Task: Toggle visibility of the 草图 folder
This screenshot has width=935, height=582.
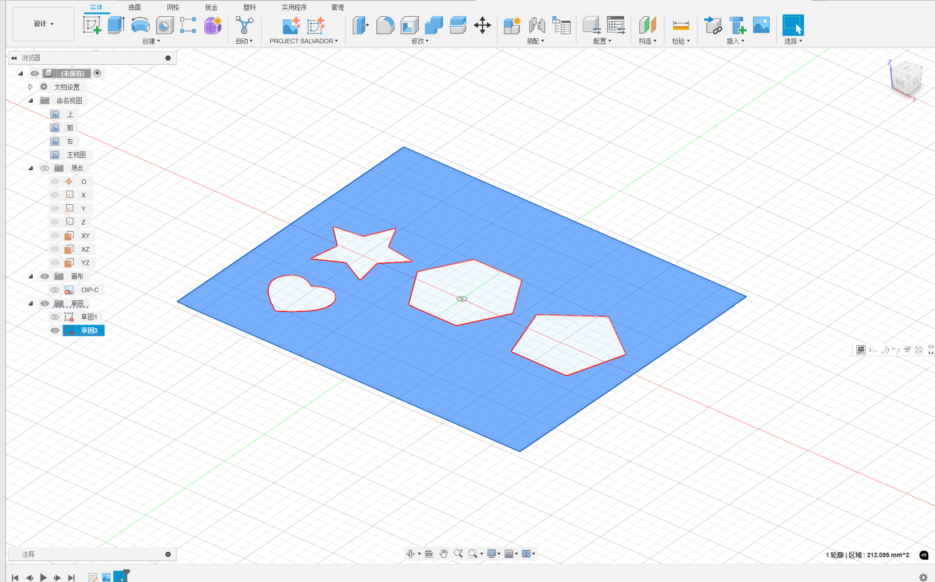Action: (x=45, y=303)
